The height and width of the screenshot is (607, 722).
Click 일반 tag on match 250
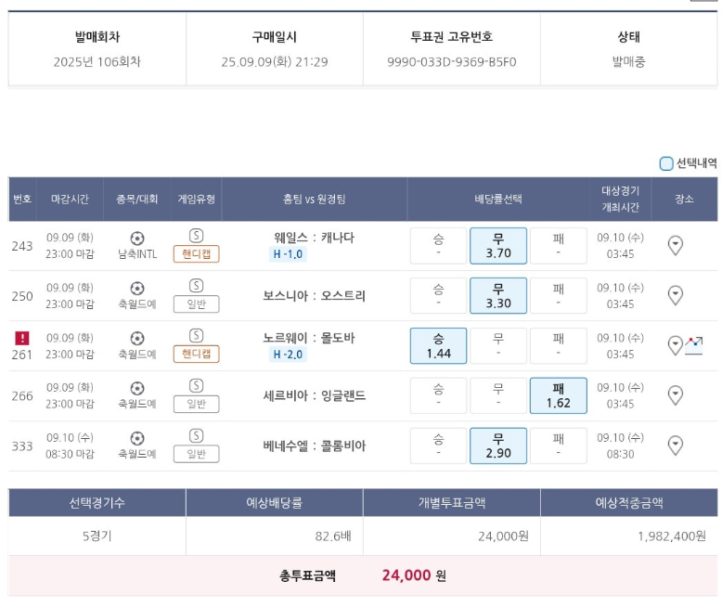click(196, 303)
